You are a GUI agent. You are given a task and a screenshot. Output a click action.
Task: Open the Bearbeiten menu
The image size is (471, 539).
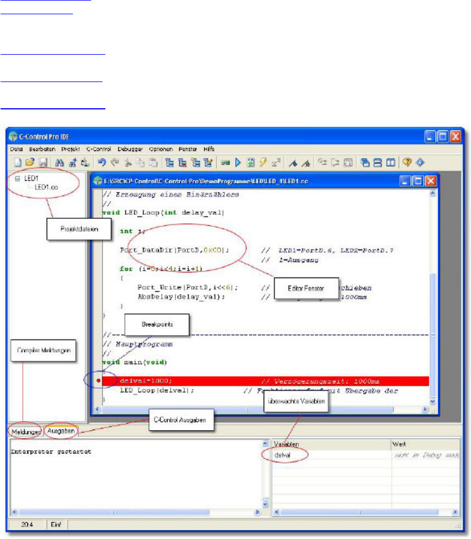coord(42,149)
